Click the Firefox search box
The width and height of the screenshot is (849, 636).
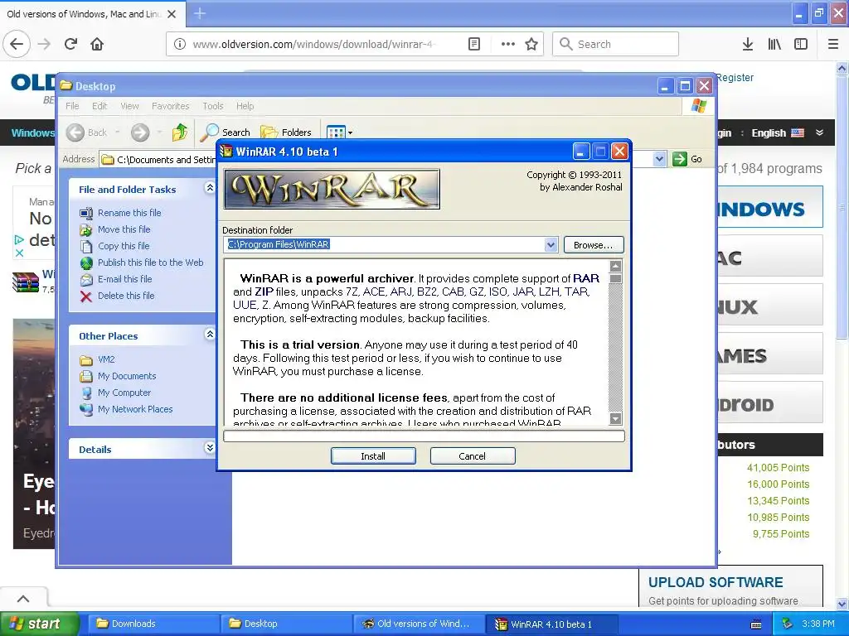click(x=616, y=44)
